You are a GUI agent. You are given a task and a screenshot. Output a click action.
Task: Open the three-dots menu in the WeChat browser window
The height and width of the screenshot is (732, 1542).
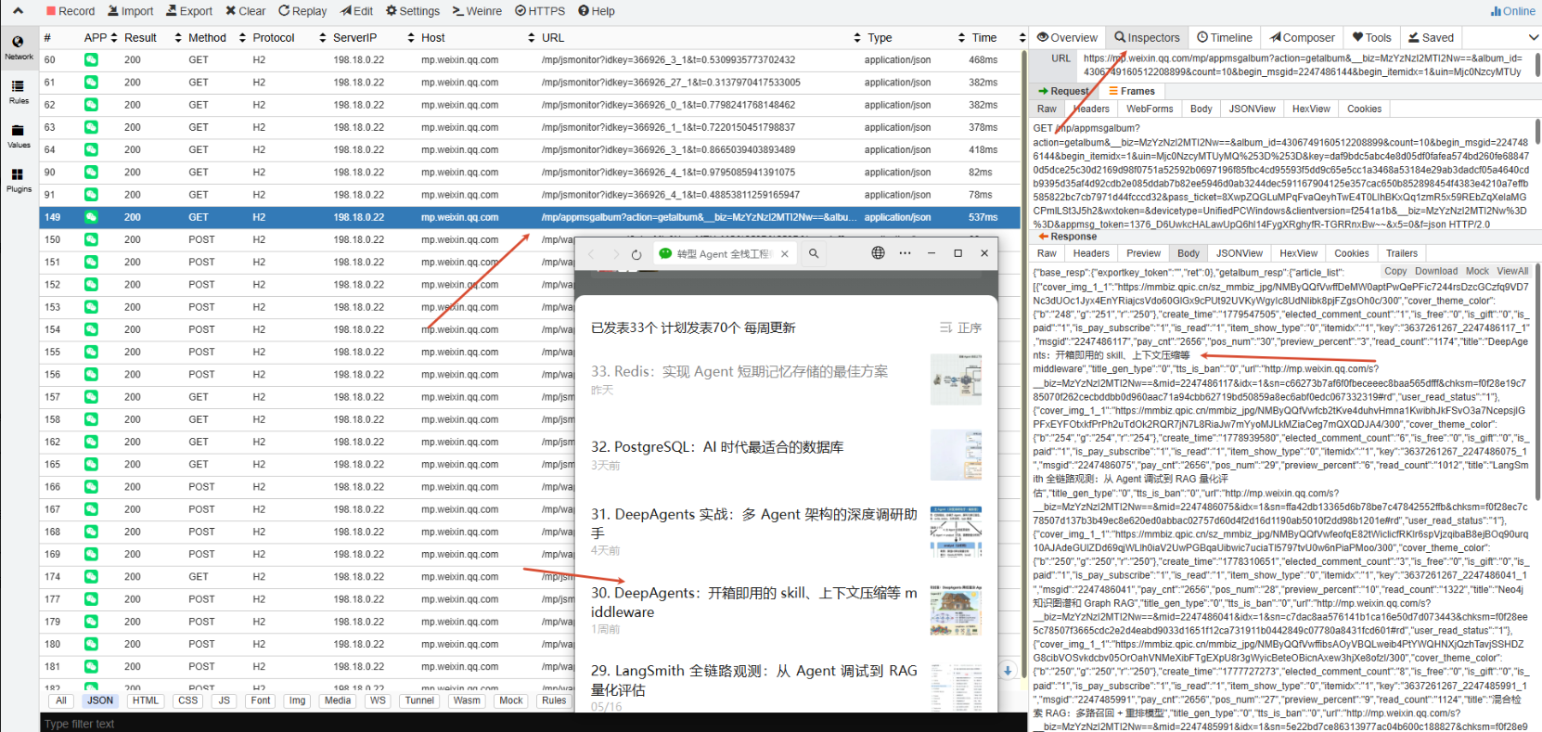905,253
